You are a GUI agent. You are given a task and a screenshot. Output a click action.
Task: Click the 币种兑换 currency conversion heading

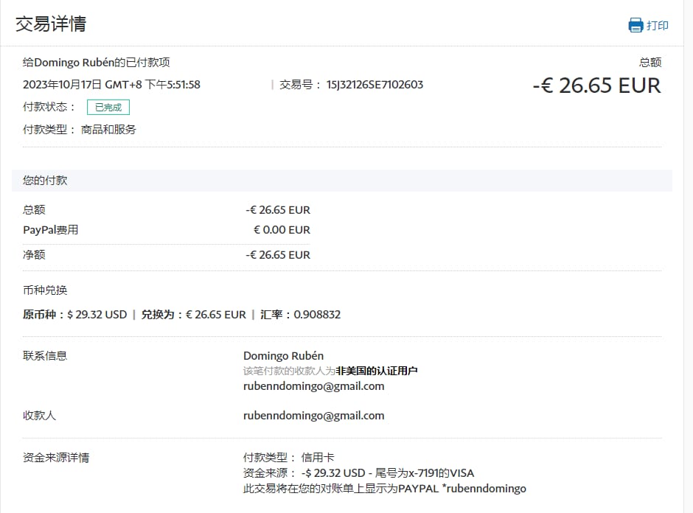point(45,290)
